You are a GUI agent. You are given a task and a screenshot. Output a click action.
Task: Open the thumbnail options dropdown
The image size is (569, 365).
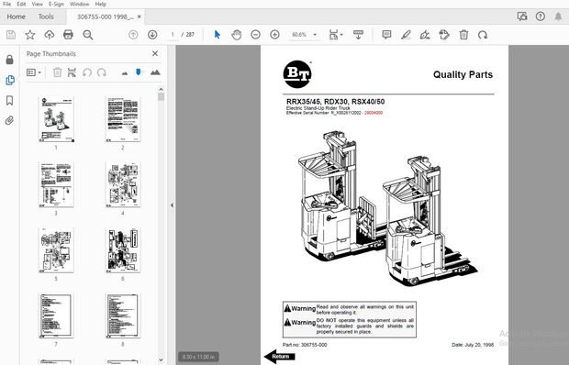34,72
